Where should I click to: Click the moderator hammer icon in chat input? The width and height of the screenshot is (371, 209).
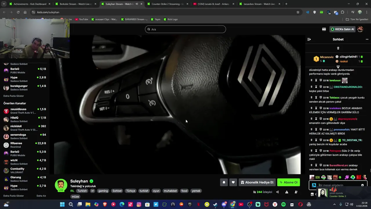pyautogui.click(x=314, y=185)
